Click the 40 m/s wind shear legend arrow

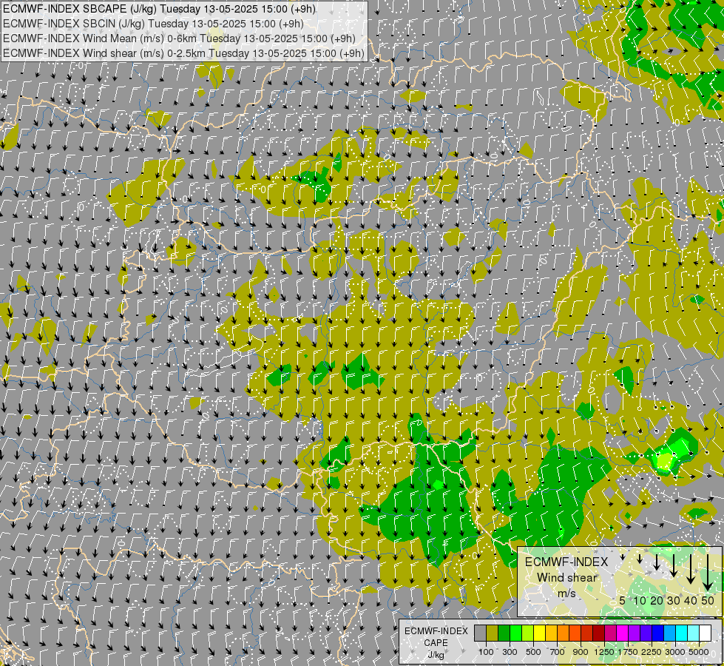pos(691,569)
